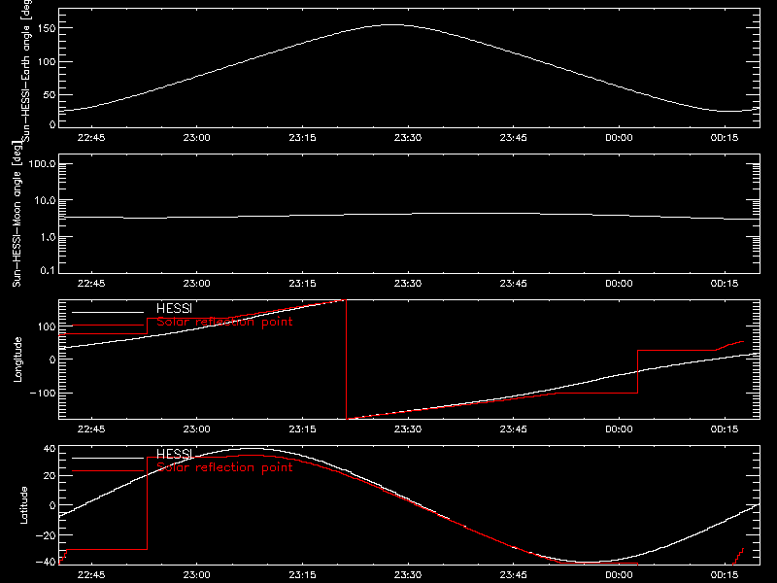The width and height of the screenshot is (777, 583).
Task: Click 23:30 time label under Latitude plot
Action: 408,575
